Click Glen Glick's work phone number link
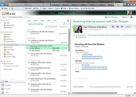The image size is (136, 97). point(86,65)
